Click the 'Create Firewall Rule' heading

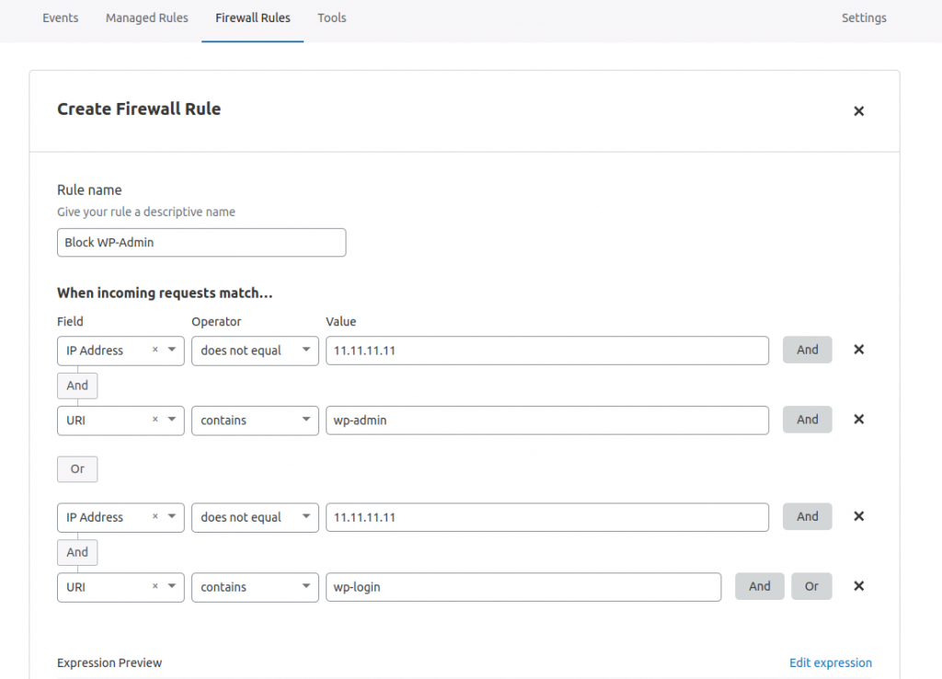click(x=139, y=109)
